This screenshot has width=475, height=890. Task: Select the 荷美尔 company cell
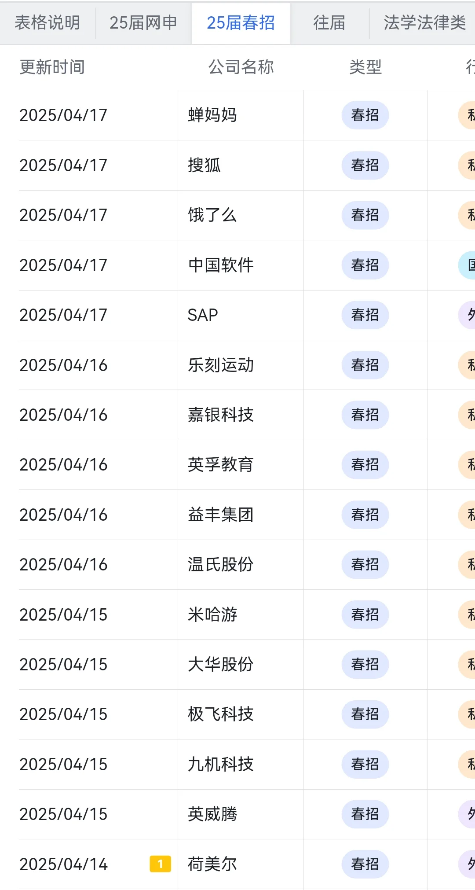(241, 864)
